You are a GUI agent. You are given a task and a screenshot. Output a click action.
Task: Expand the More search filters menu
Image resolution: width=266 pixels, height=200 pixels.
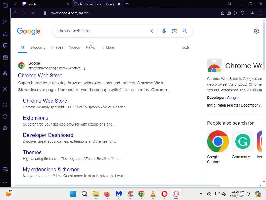click(x=108, y=47)
